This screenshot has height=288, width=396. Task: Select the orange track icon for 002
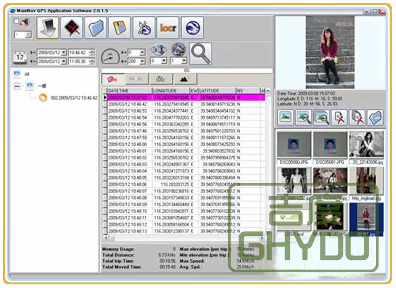pos(43,98)
